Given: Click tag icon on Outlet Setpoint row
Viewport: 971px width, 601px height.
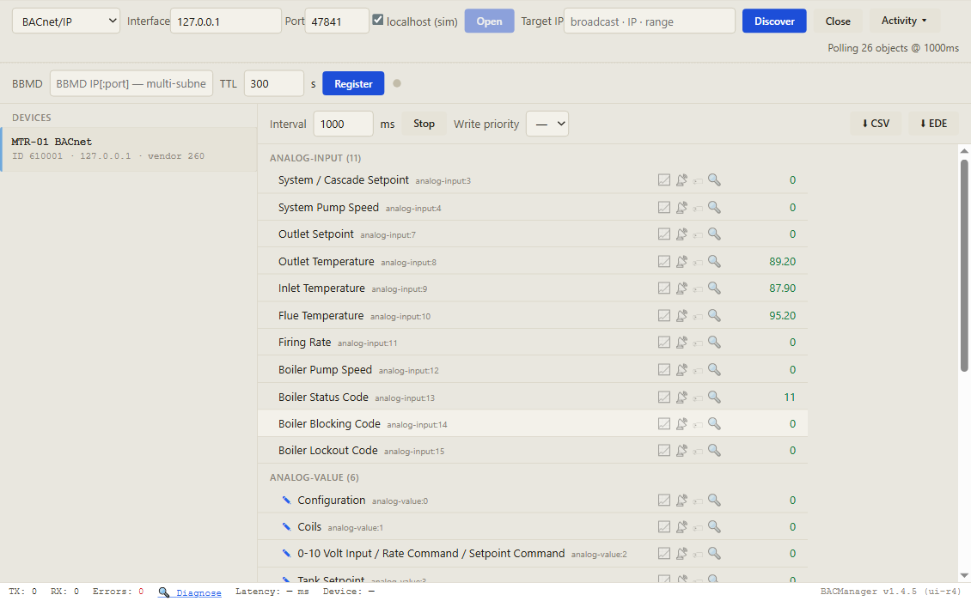Looking at the screenshot, I should coord(698,235).
